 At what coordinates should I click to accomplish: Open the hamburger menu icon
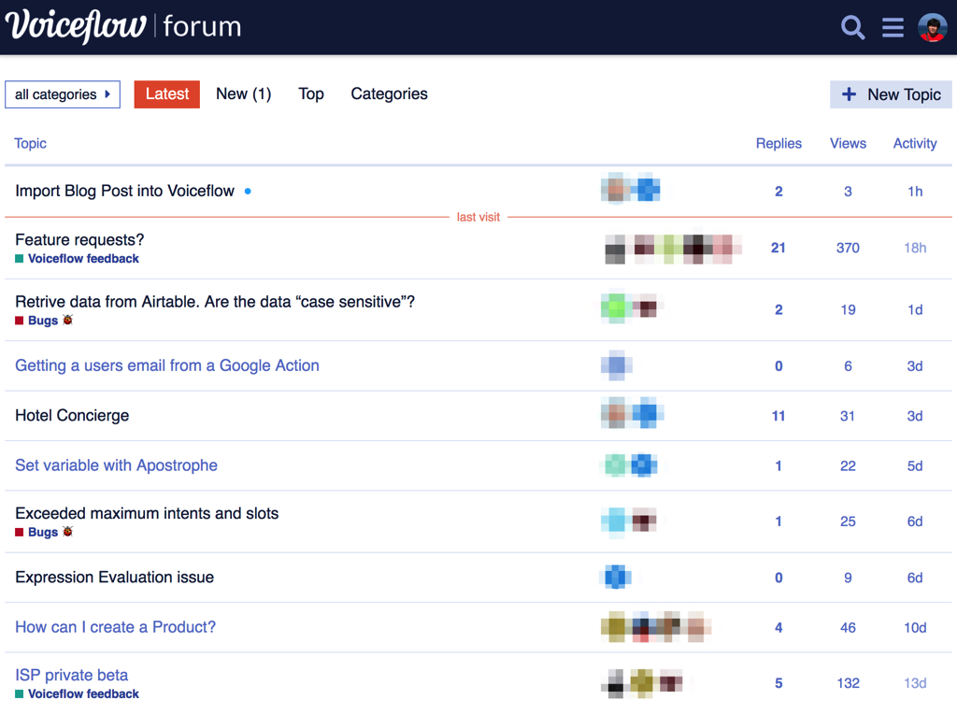pyautogui.click(x=893, y=27)
